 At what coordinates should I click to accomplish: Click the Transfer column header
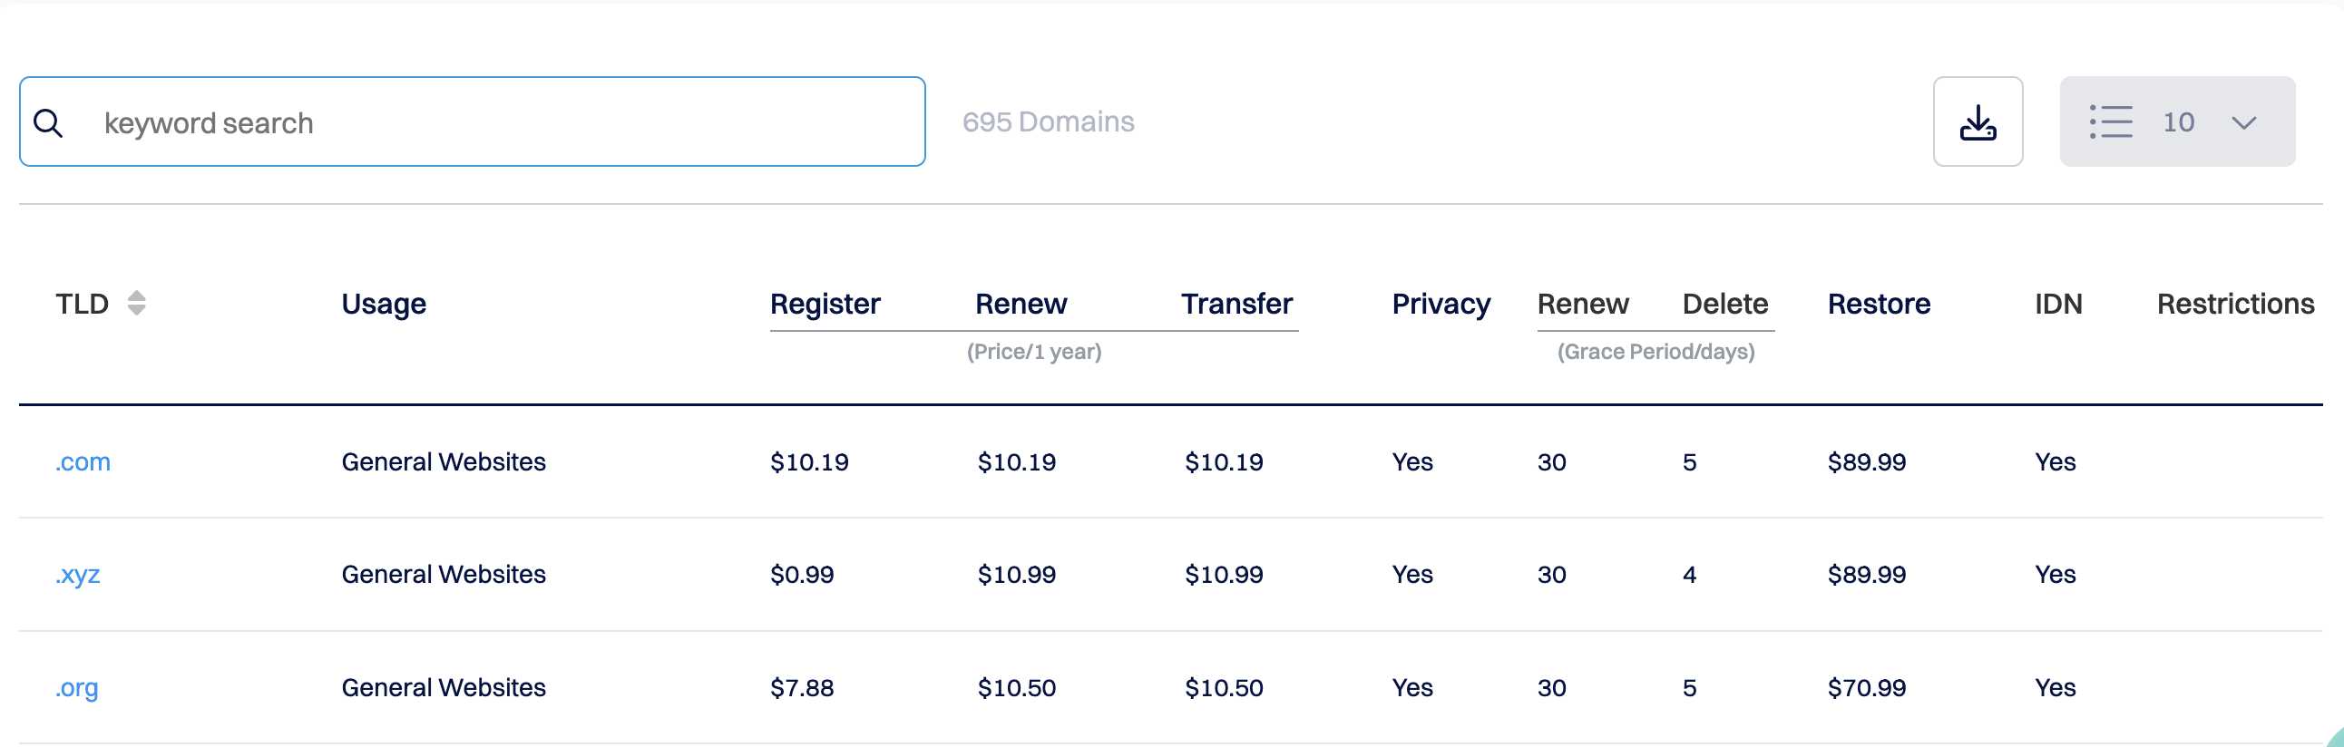pos(1236,304)
